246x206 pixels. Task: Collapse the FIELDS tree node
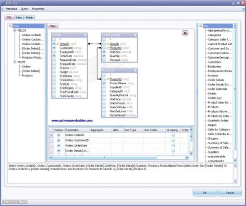[15, 31]
